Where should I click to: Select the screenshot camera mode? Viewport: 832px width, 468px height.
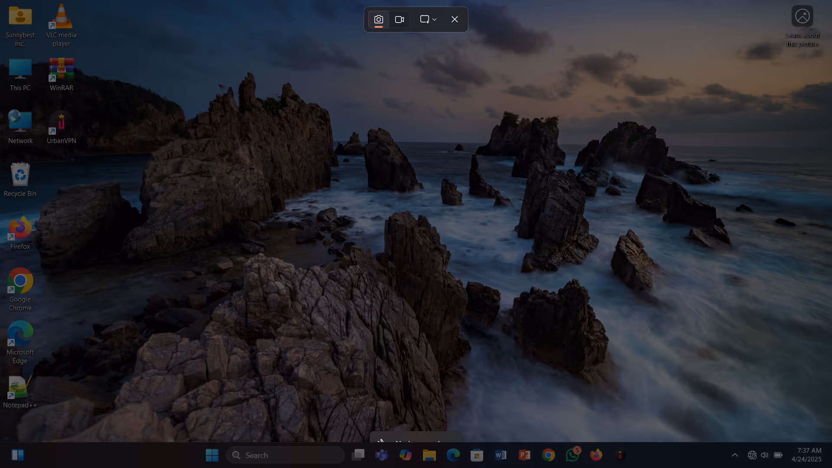click(378, 19)
